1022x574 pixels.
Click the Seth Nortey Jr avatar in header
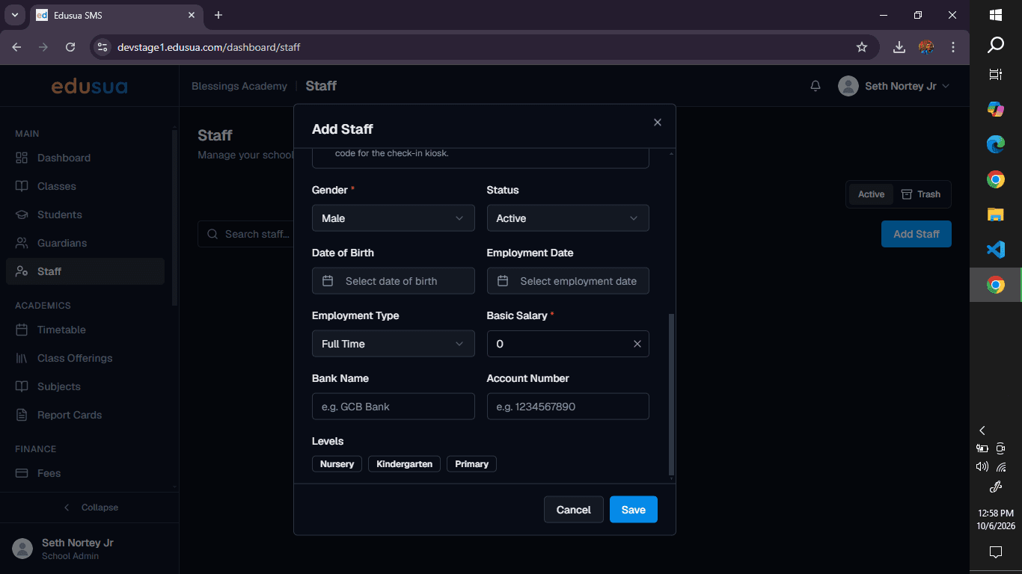[848, 86]
